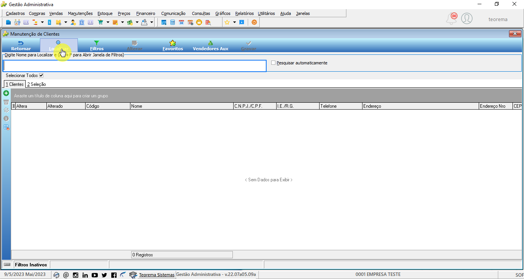Click the name search input field

pyautogui.click(x=135, y=66)
